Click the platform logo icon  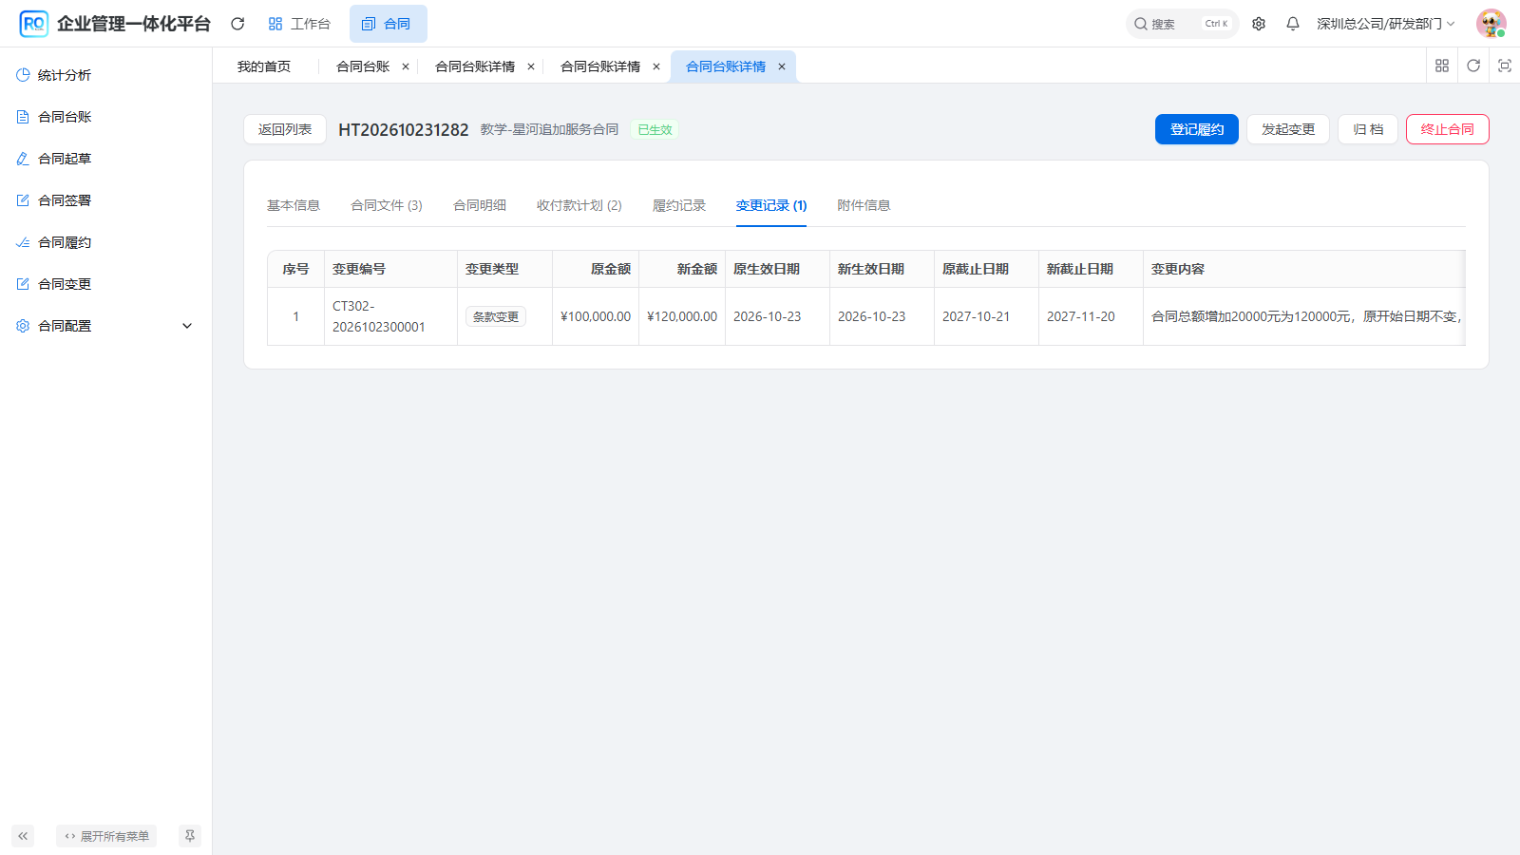click(33, 24)
